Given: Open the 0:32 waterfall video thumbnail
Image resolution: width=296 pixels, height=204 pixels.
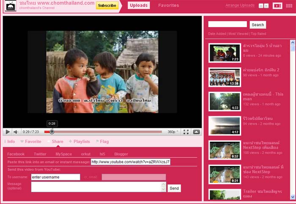Looking at the screenshot, I should (x=225, y=150).
